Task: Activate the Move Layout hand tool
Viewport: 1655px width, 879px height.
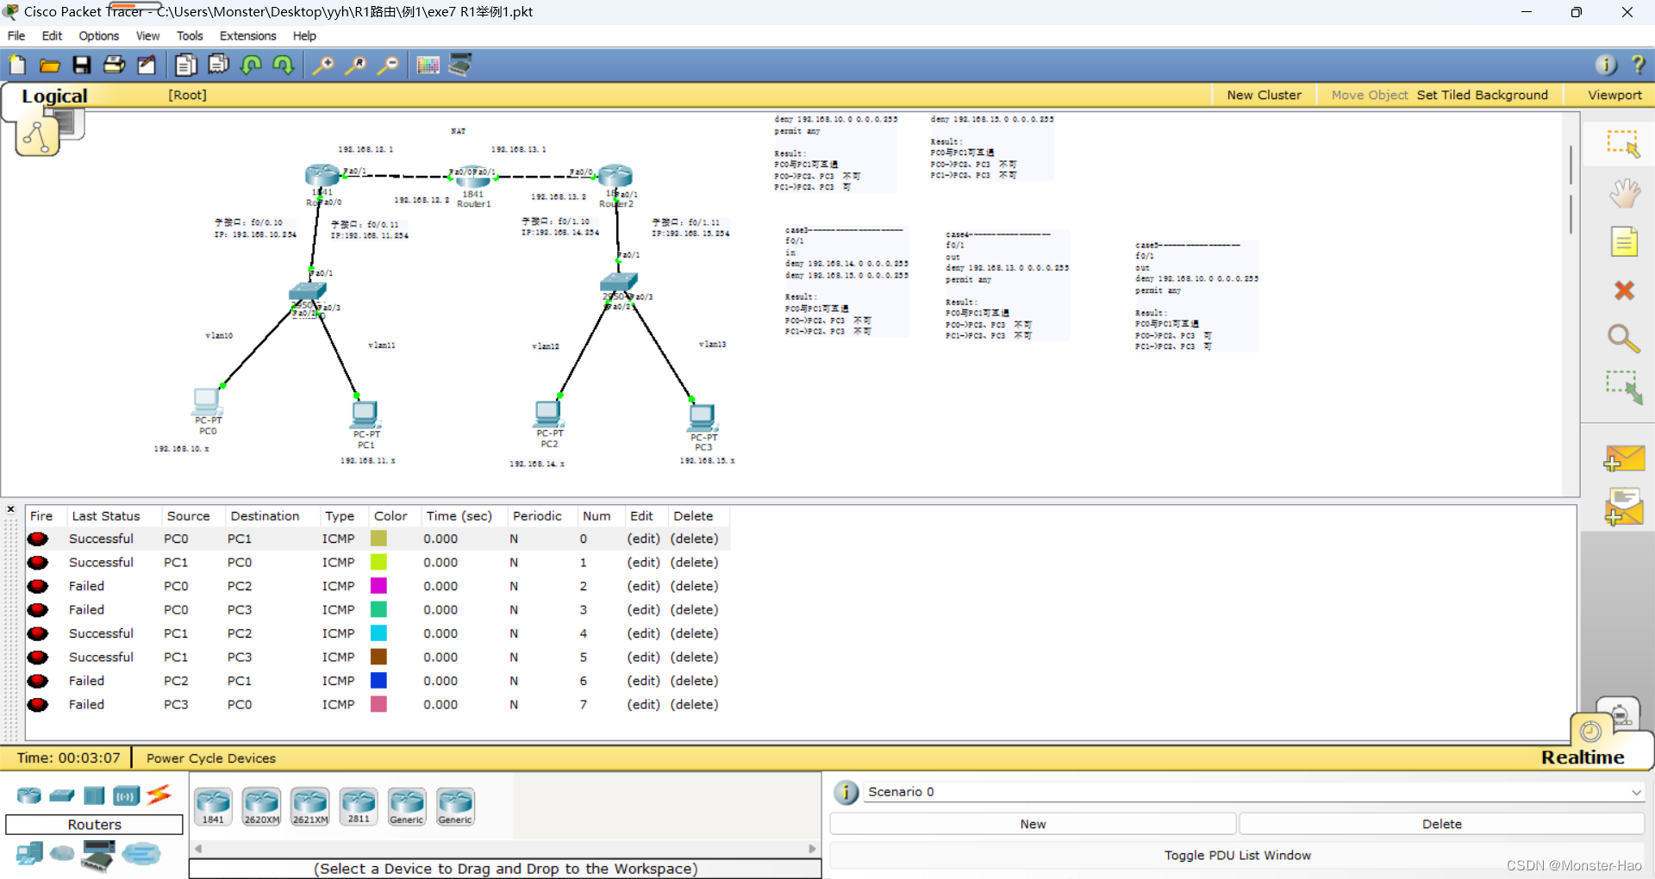Action: point(1624,193)
